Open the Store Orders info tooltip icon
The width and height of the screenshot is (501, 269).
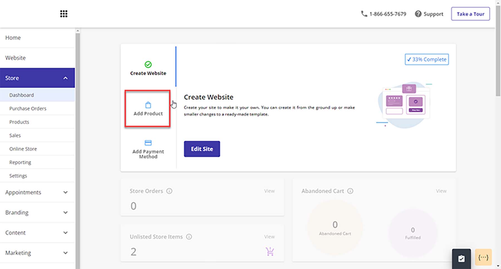pyautogui.click(x=170, y=191)
